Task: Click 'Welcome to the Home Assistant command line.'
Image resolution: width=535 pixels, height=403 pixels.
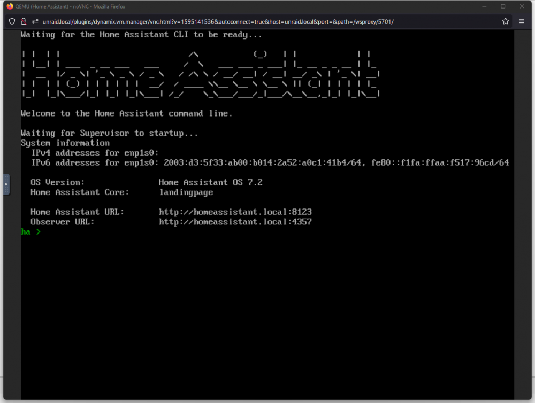Action: point(127,113)
